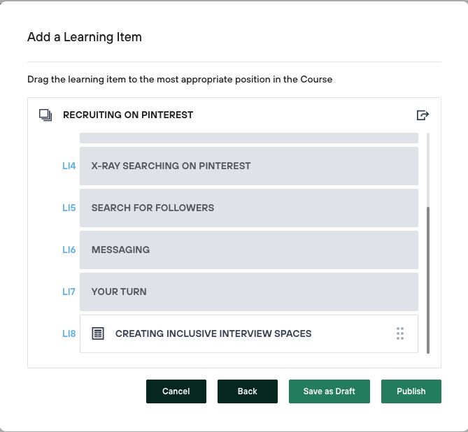Select the X-Ray Searching on Pinterest item

248,166
